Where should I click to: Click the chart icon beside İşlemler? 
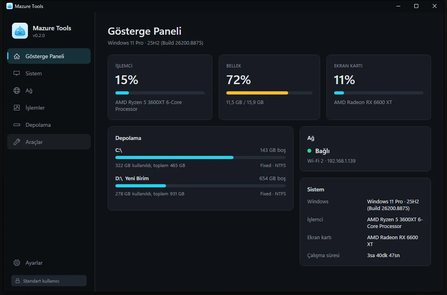[17, 108]
